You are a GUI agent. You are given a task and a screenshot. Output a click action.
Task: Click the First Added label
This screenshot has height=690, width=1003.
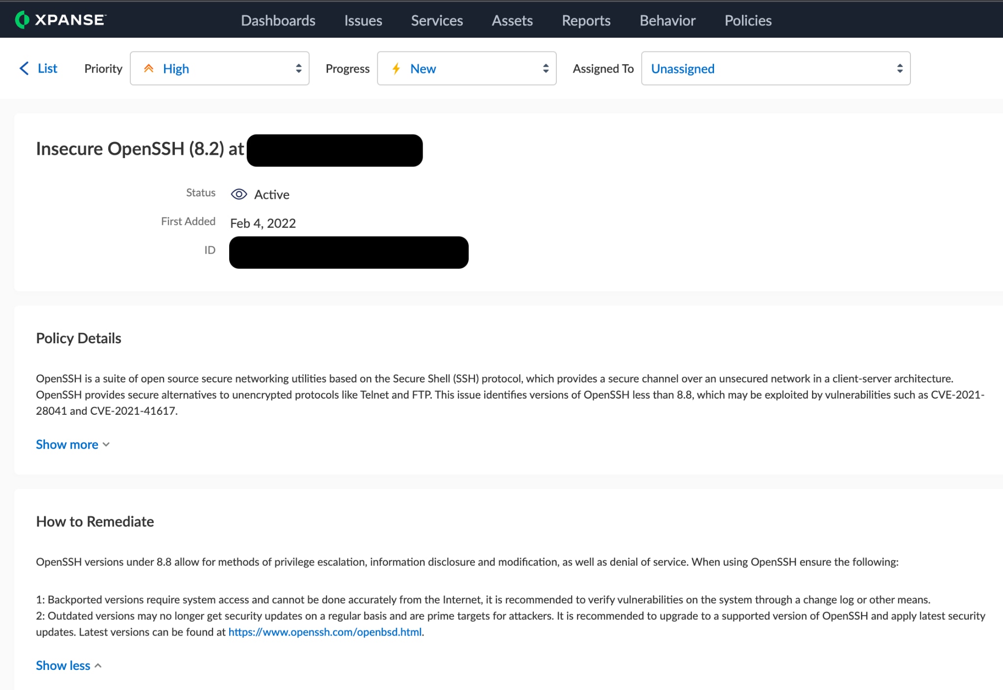point(188,221)
